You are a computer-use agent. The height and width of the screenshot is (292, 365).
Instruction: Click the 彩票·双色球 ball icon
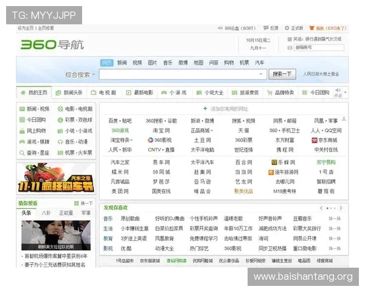[60, 120]
